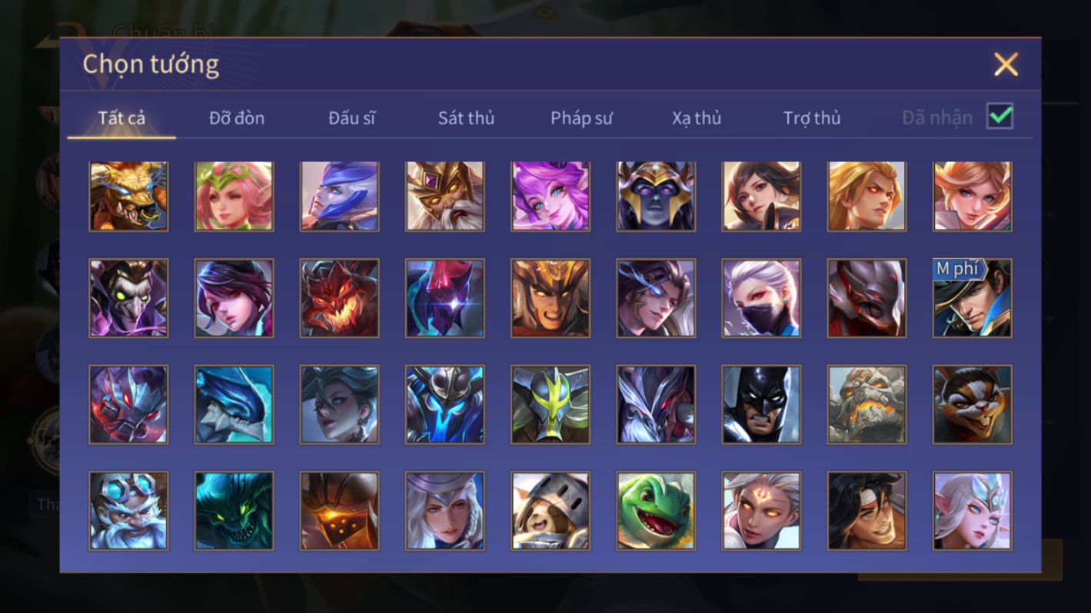Switch to the 'Đỡ đòn' tab

[x=237, y=118]
